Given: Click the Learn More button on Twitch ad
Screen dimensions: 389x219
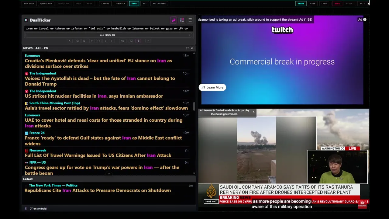Looking at the screenshot, I should point(212,88).
